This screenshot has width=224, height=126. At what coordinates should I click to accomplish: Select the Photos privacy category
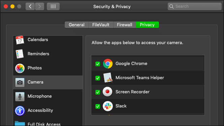coord(48,68)
